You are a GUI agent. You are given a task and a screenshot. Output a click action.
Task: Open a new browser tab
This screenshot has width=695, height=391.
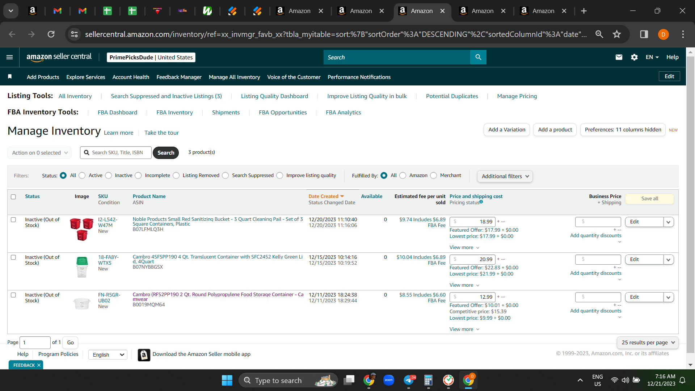pyautogui.click(x=584, y=11)
